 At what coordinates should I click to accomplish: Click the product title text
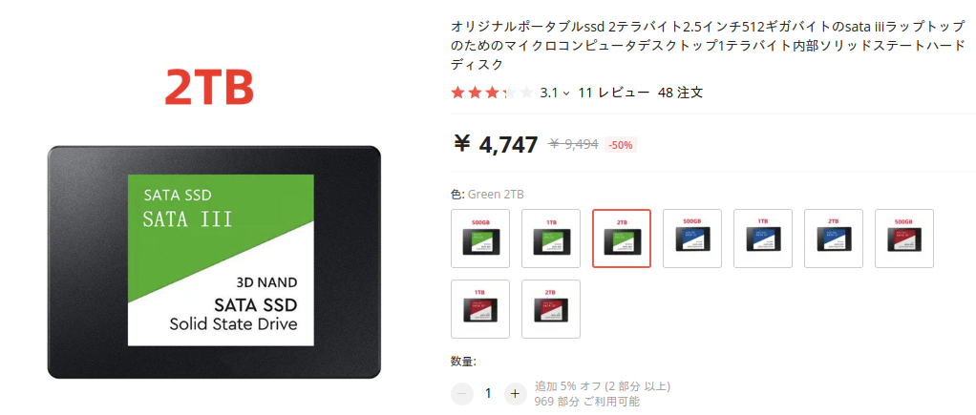(x=707, y=46)
